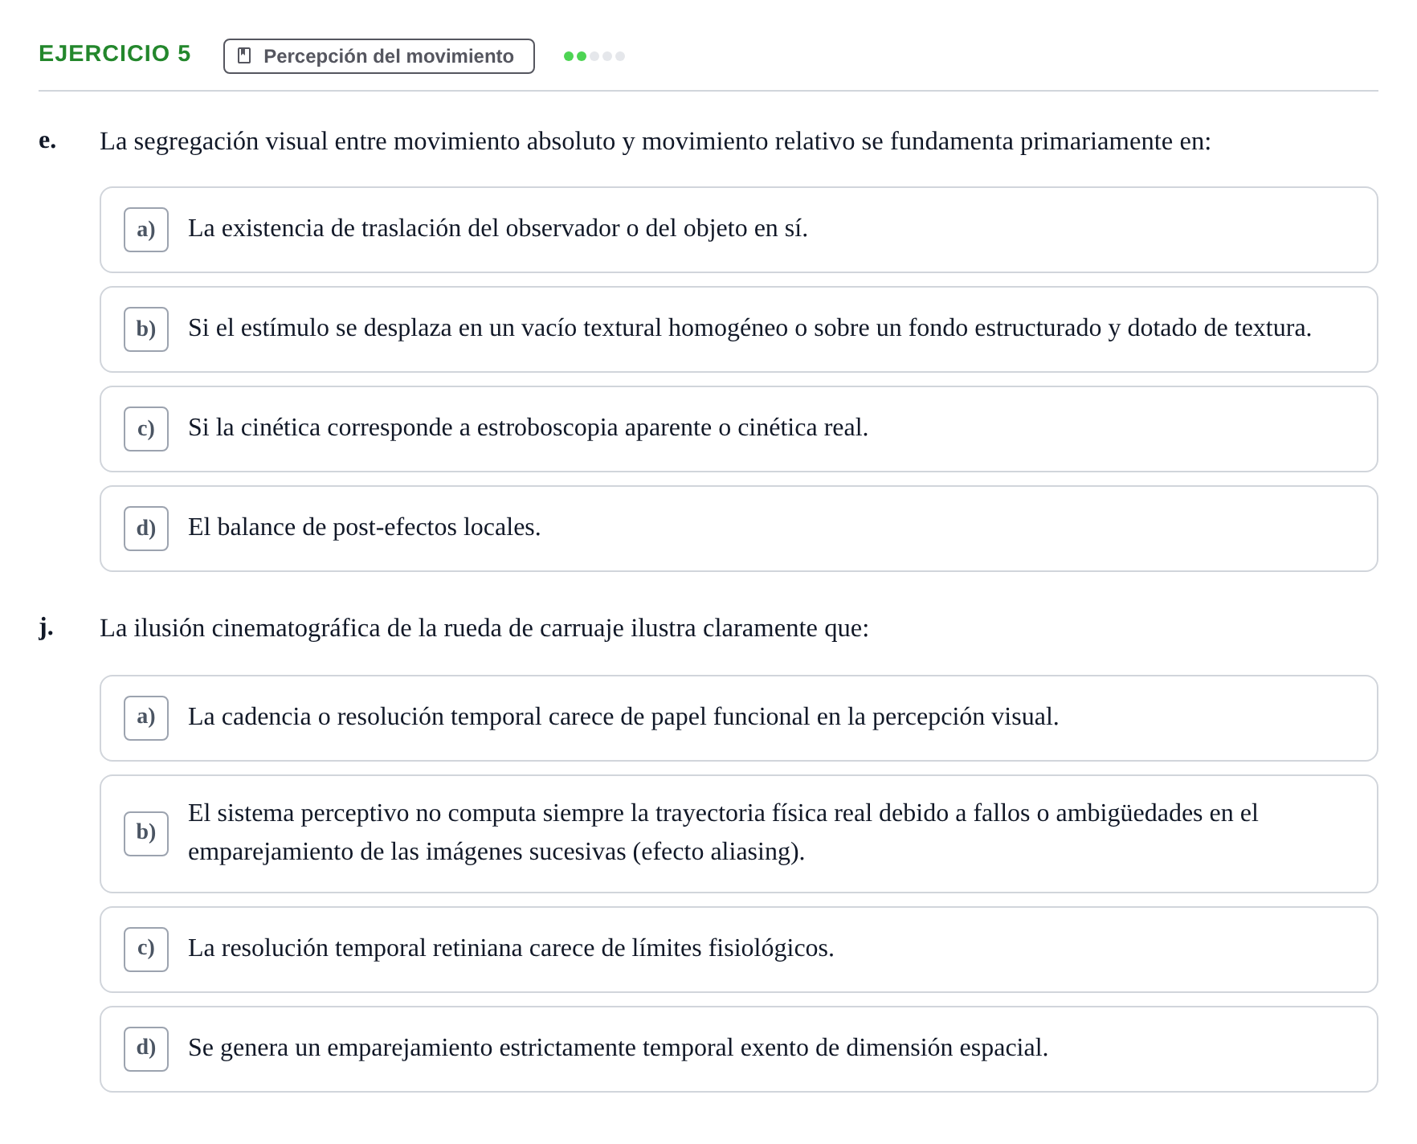Select question j option c) límites fisiológicos
This screenshot has width=1417, height=1144.
(739, 950)
